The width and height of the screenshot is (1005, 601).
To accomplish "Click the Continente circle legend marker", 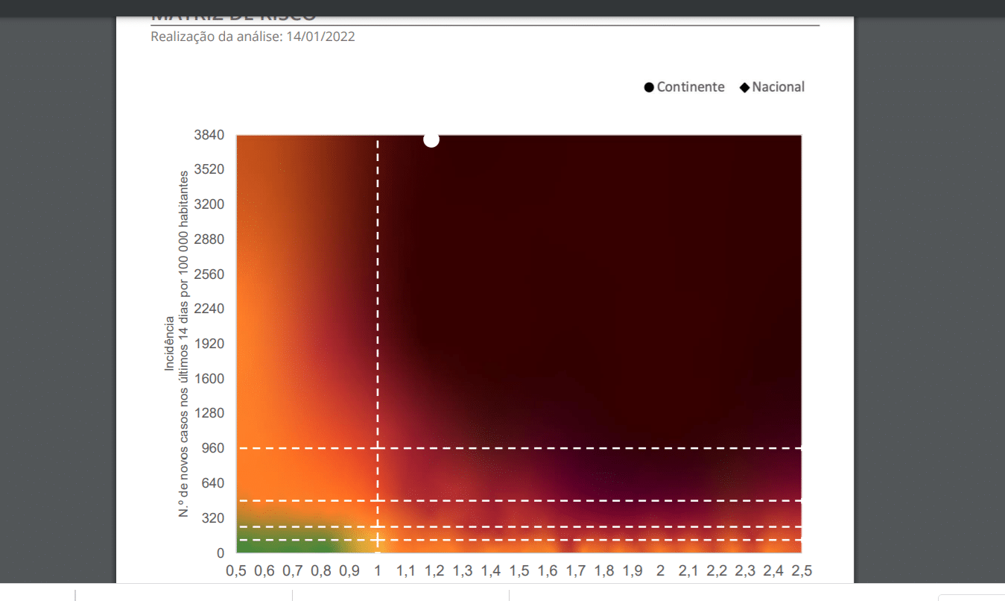I will coord(649,88).
